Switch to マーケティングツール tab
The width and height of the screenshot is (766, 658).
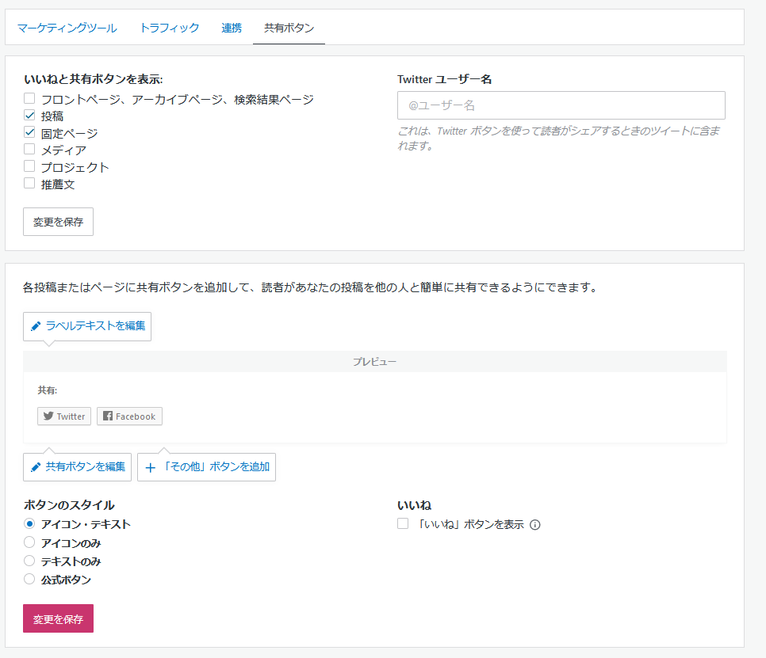(x=67, y=28)
